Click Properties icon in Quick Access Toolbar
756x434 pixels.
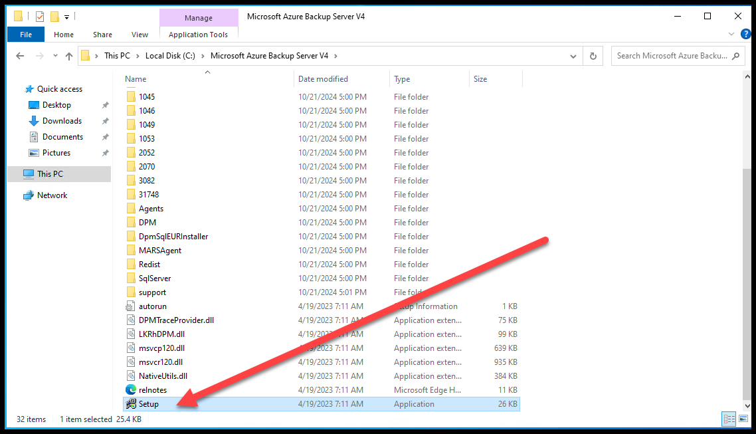pos(40,17)
